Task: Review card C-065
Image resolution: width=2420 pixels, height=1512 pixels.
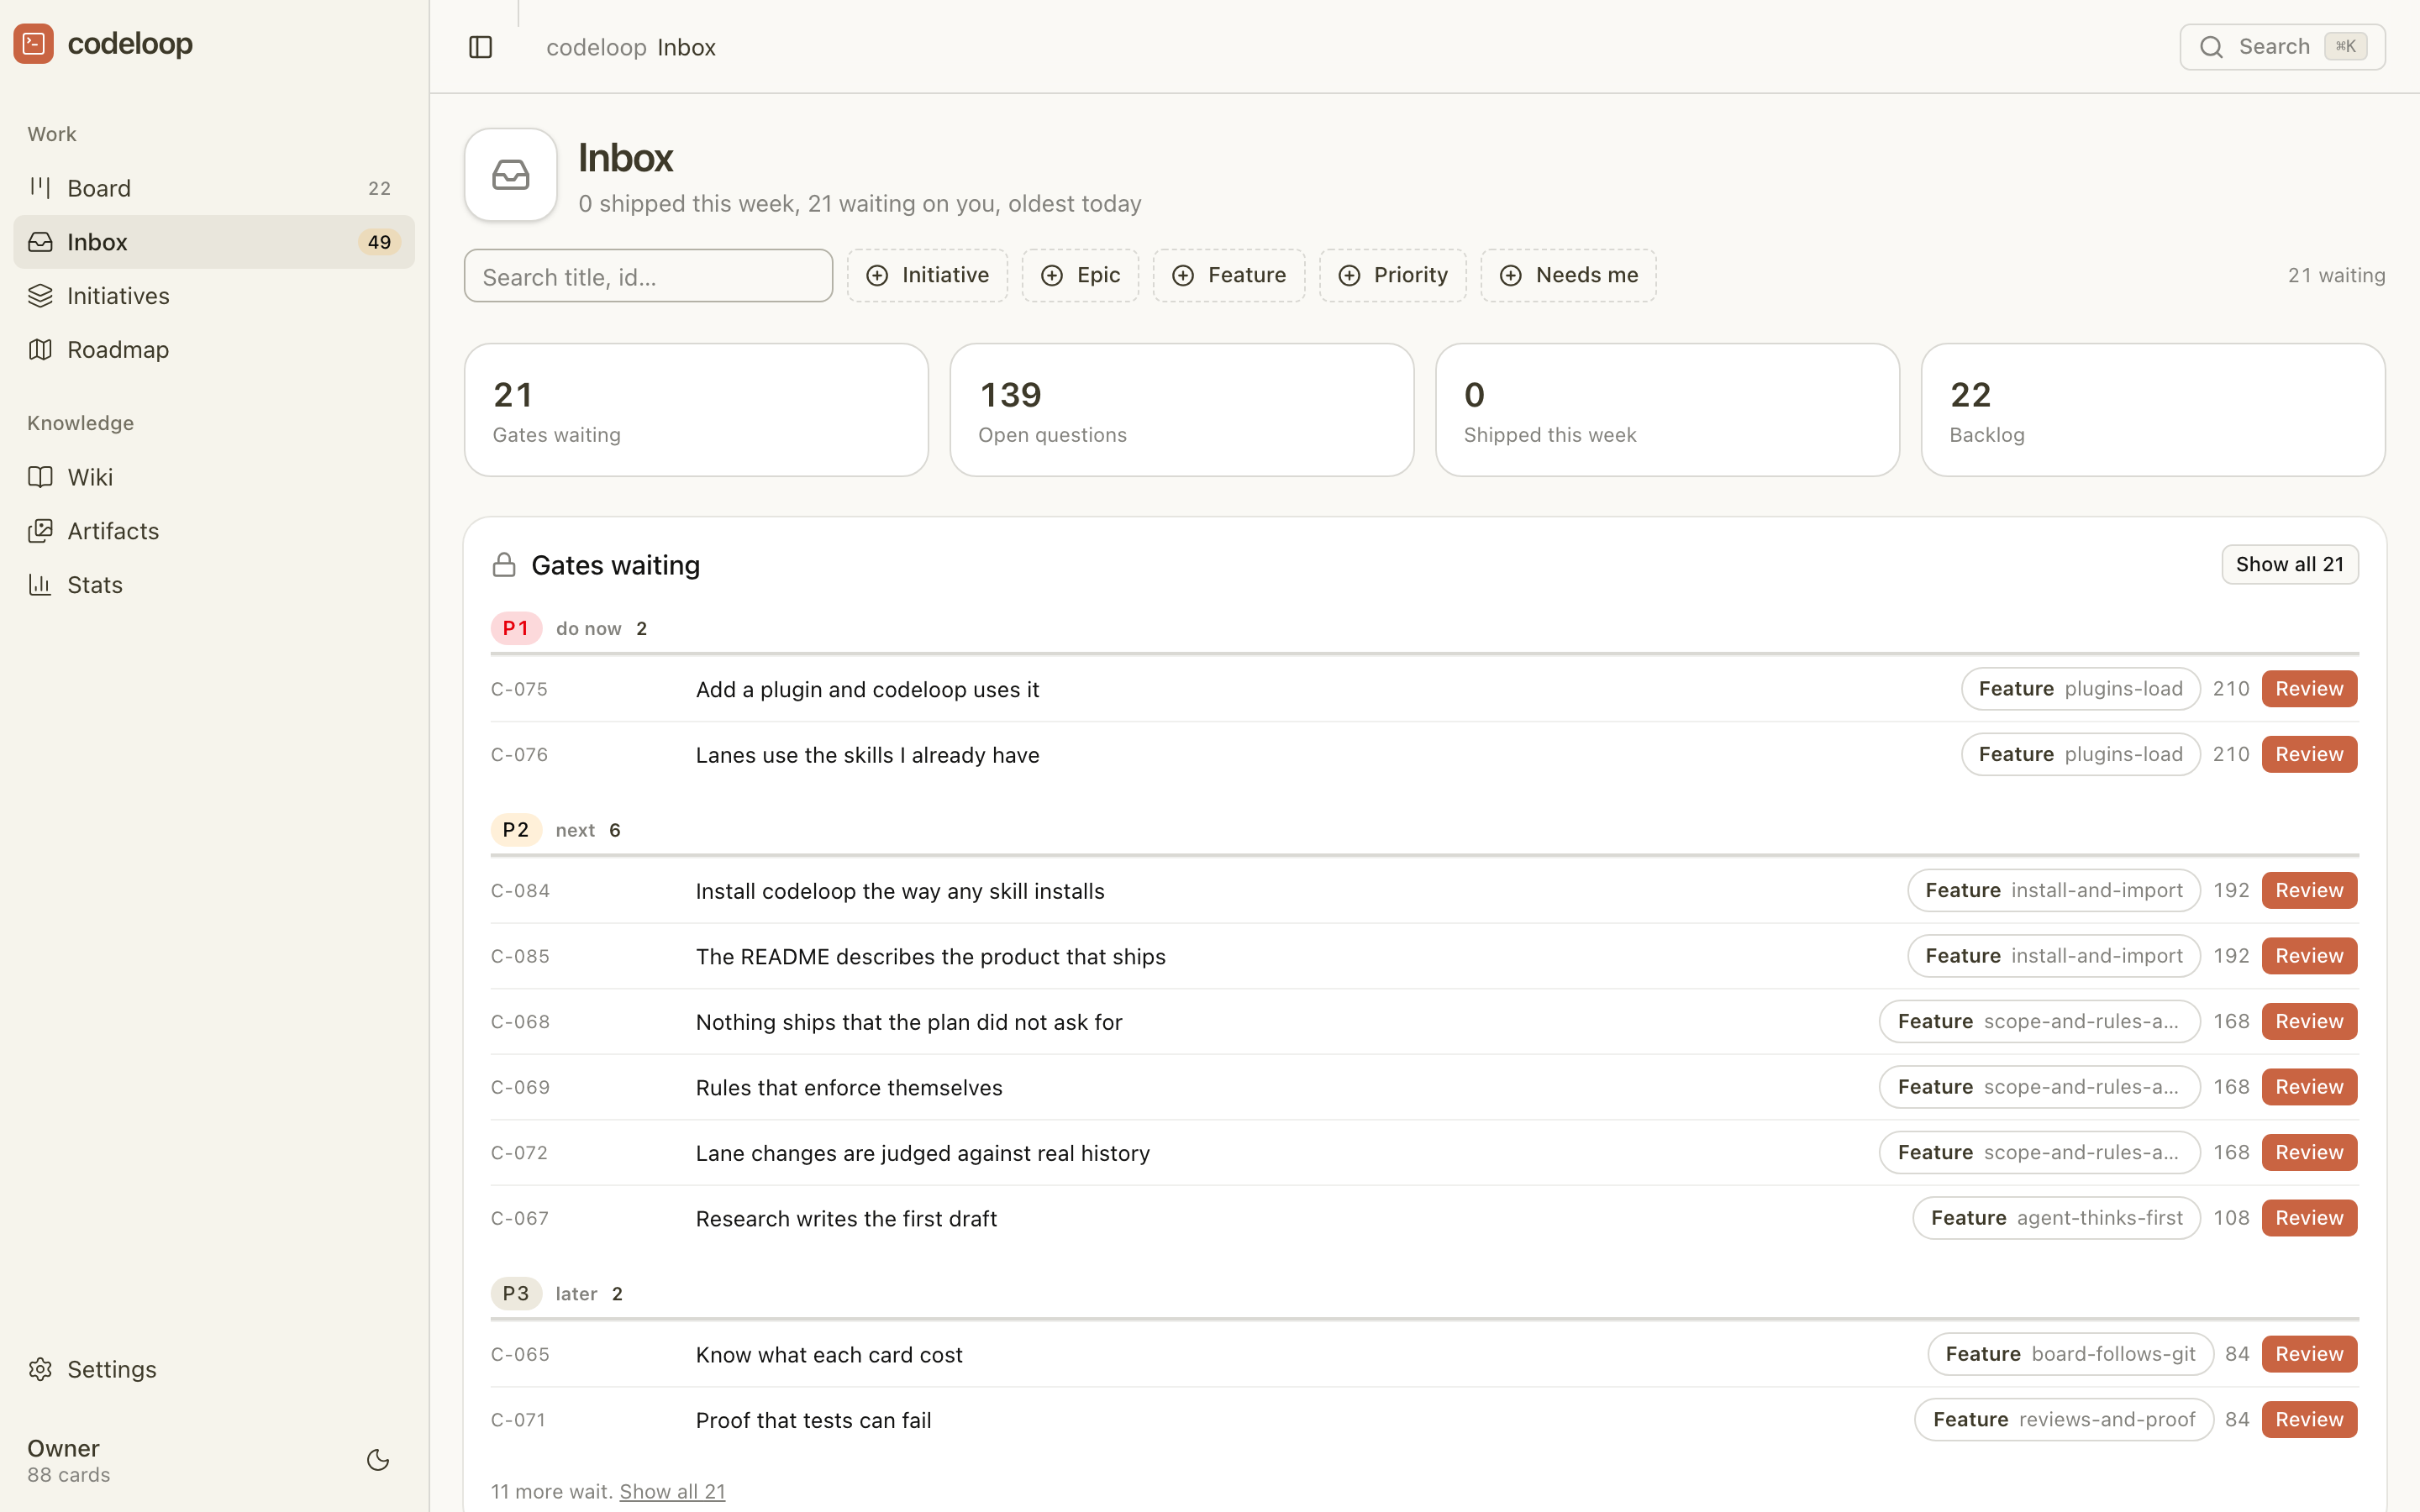Action: [x=2309, y=1354]
